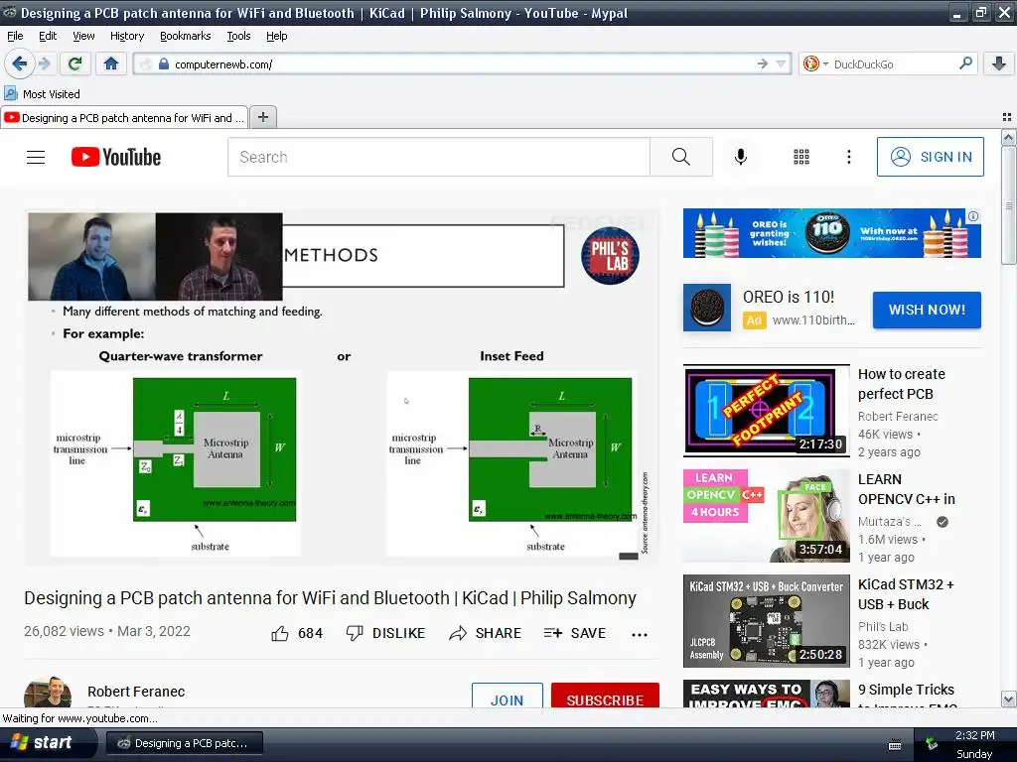Viewport: 1017px width, 762px height.
Task: Open the Tools menu
Action: pos(238,36)
